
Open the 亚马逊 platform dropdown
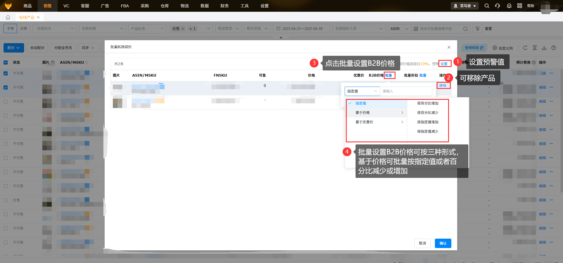(x=465, y=6)
